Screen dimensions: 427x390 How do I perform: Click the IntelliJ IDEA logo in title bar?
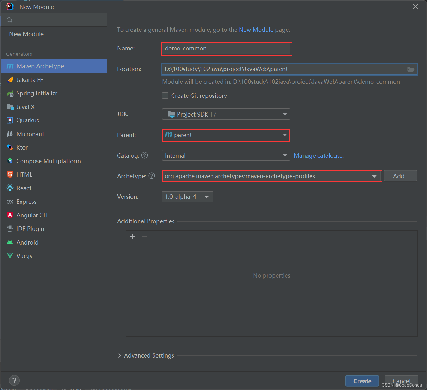click(10, 7)
